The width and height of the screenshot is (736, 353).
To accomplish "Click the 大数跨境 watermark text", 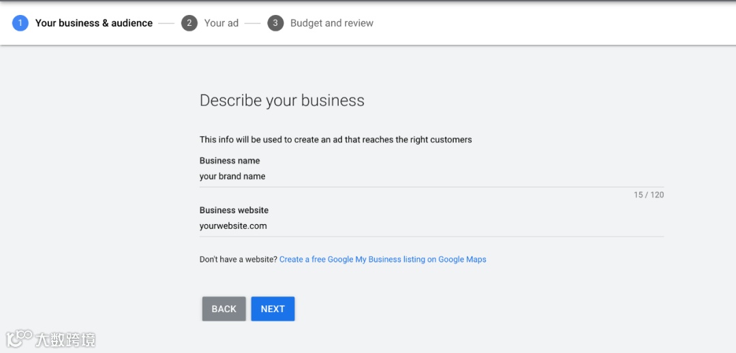I will (65, 339).
